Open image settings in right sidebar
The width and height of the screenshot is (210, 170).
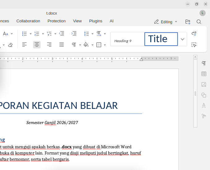click(x=204, y=84)
